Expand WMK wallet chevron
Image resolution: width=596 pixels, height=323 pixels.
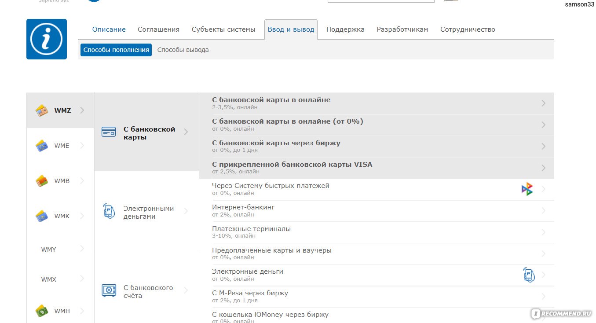pyautogui.click(x=82, y=216)
